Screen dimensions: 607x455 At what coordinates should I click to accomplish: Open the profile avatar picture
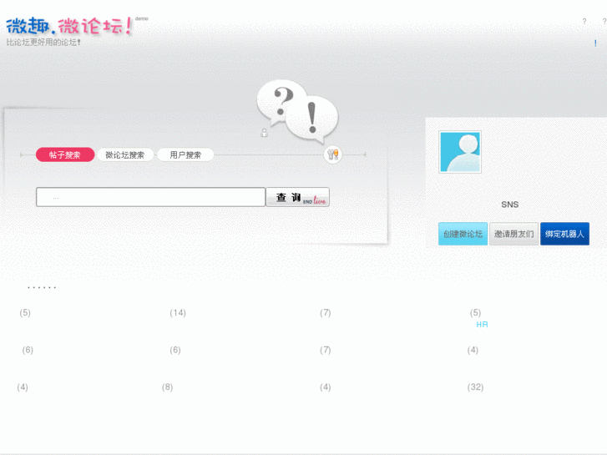460,152
